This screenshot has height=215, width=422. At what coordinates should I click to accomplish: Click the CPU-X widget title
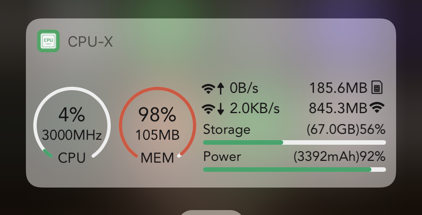tap(90, 42)
